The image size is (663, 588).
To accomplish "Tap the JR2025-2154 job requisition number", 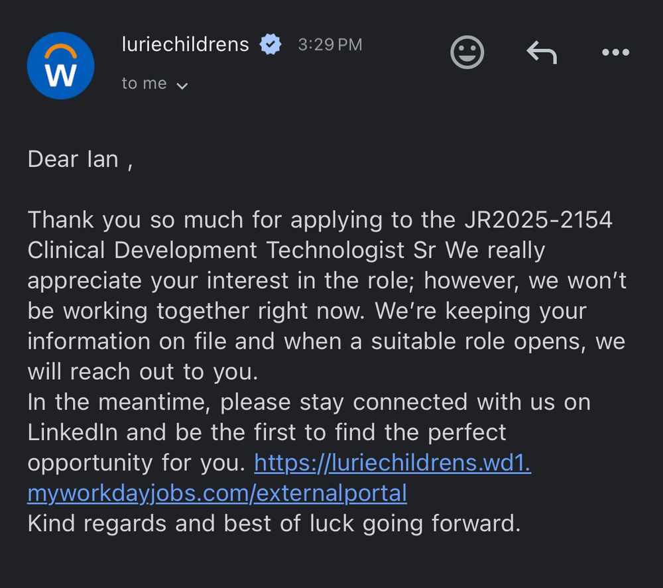I will click(x=538, y=220).
